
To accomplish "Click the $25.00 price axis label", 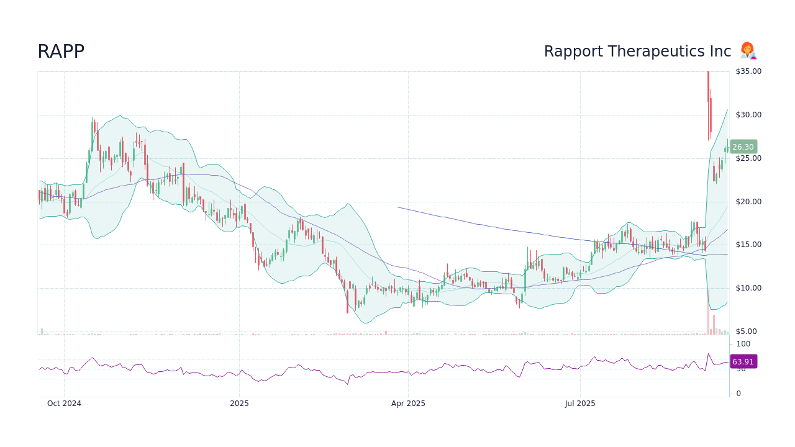I will point(748,158).
